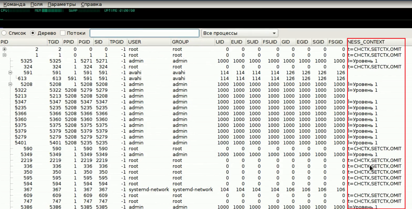Viewport: 412px width, 209px height.
Task: Click the avahi group cell for PID 591
Action: click(179, 72)
